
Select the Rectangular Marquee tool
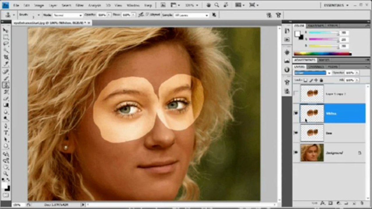point(6,37)
